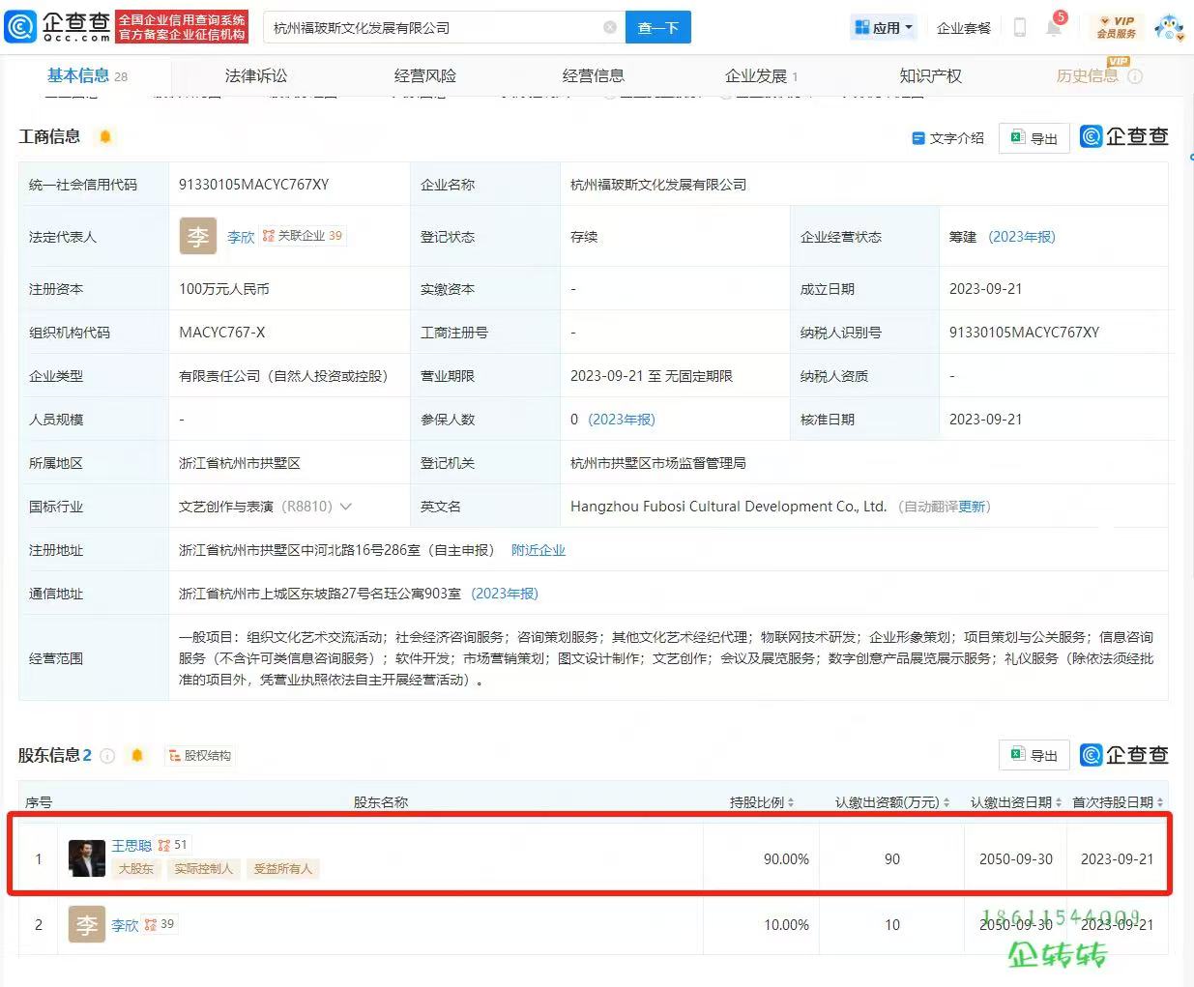Click the 10.00% shareholding value
Screen dimensions: 1194x987
coord(786,925)
